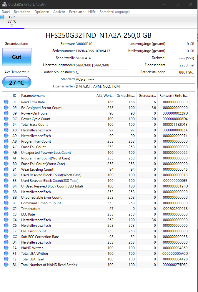Click the status orb for Total LBA Read
This screenshot has height=292, width=198.
click(x=6, y=259)
